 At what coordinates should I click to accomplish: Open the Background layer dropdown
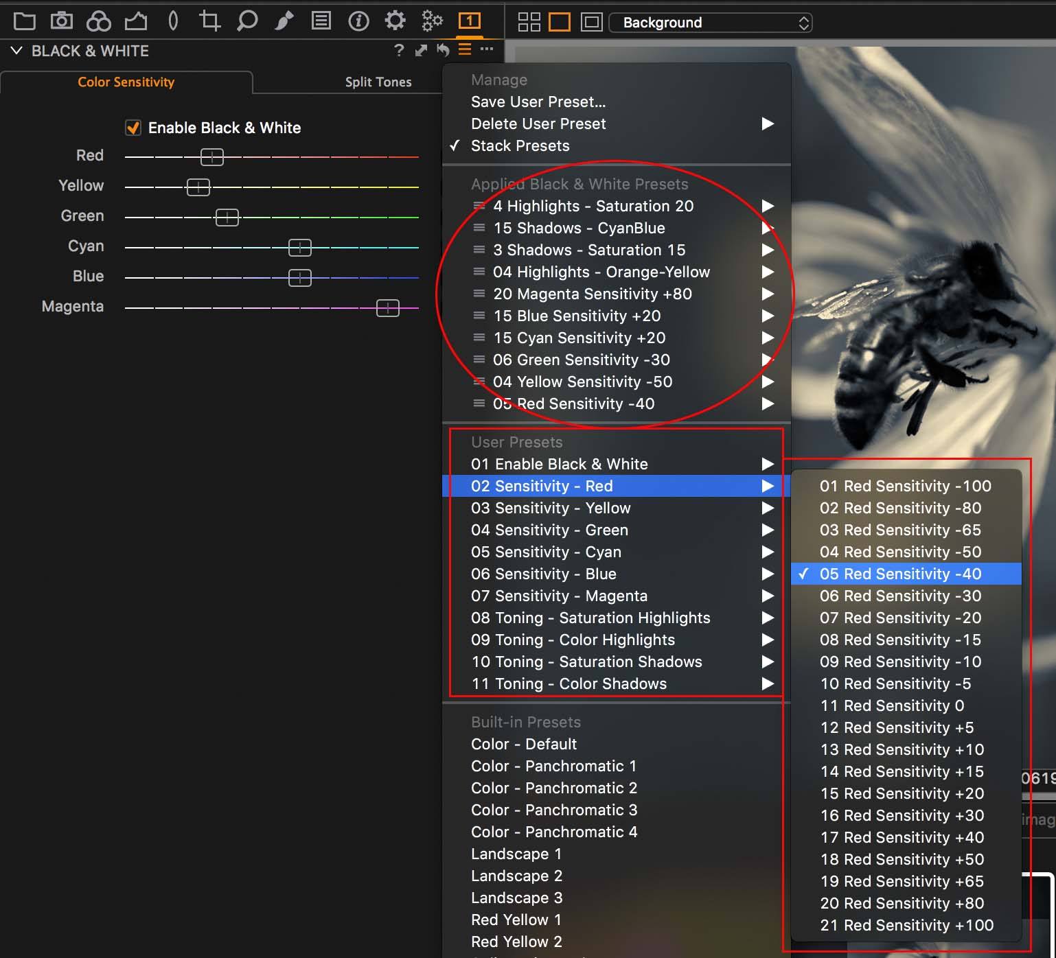[711, 23]
